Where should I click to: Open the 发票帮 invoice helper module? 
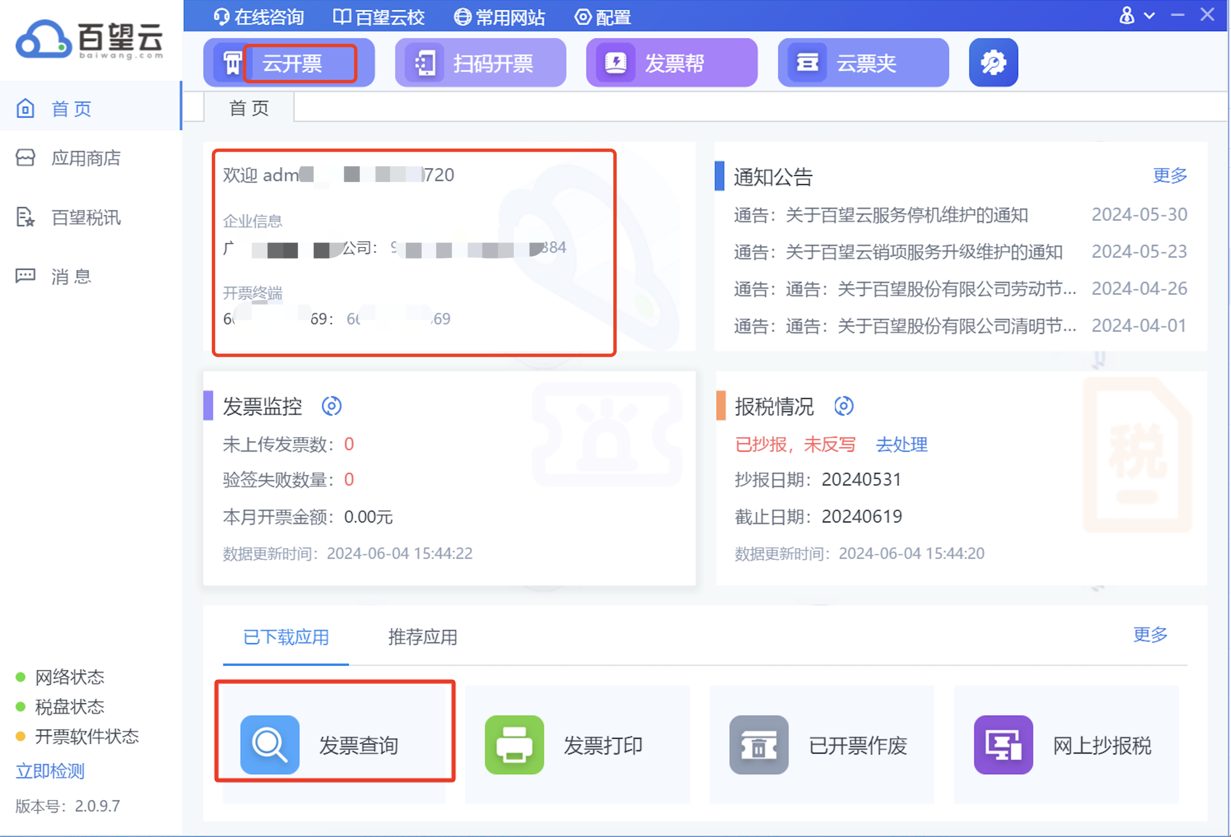point(672,63)
